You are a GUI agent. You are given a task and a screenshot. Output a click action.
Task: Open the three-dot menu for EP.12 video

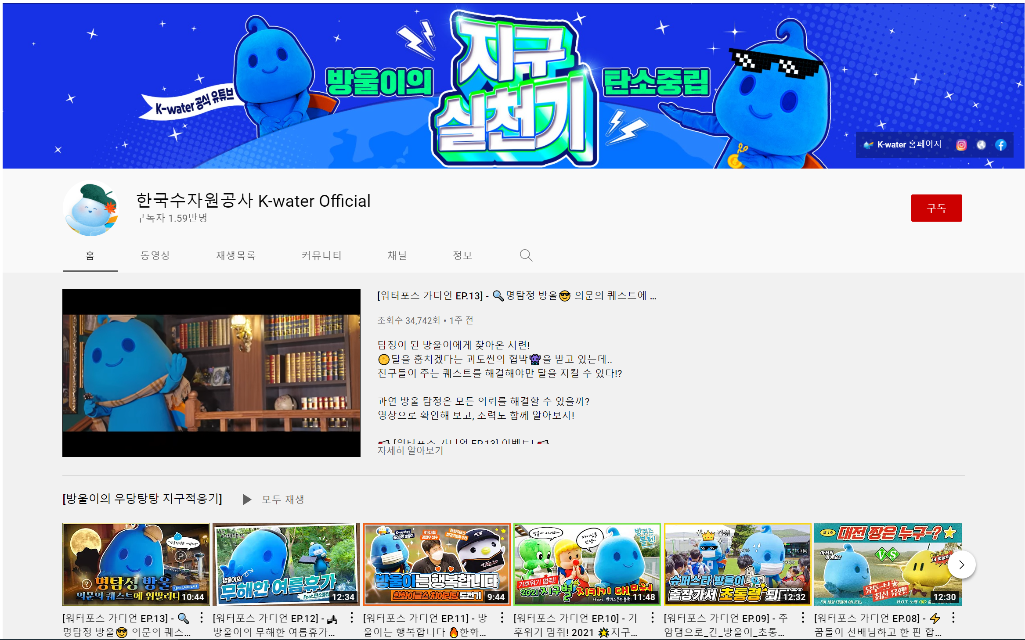tap(352, 618)
